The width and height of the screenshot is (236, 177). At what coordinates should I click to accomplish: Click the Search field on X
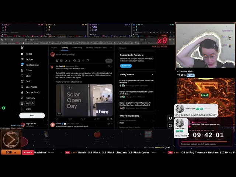137,48
